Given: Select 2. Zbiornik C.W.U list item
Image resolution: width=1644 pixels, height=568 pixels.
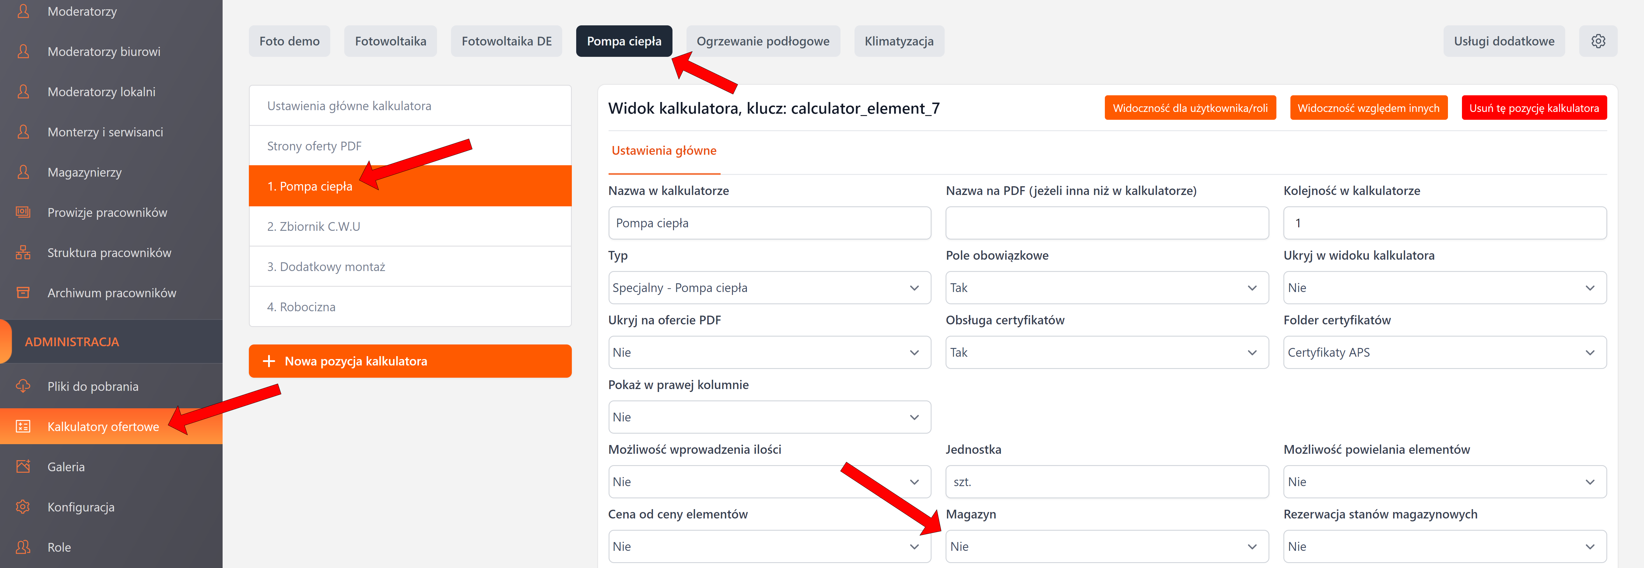Looking at the screenshot, I should pos(410,226).
